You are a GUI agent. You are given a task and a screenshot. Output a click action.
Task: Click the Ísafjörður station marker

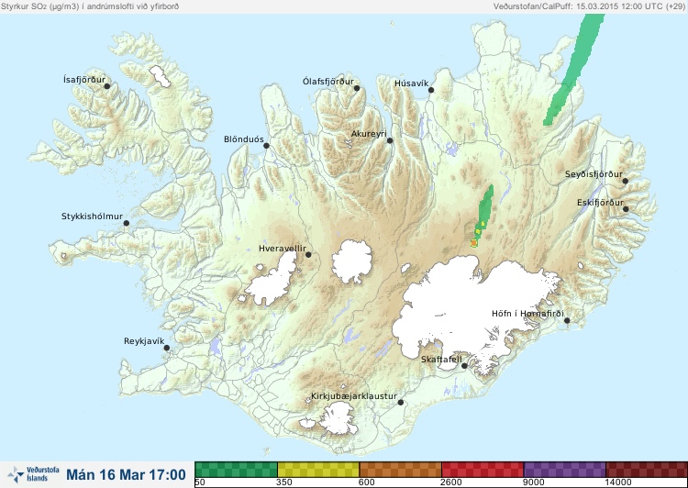pos(107,86)
